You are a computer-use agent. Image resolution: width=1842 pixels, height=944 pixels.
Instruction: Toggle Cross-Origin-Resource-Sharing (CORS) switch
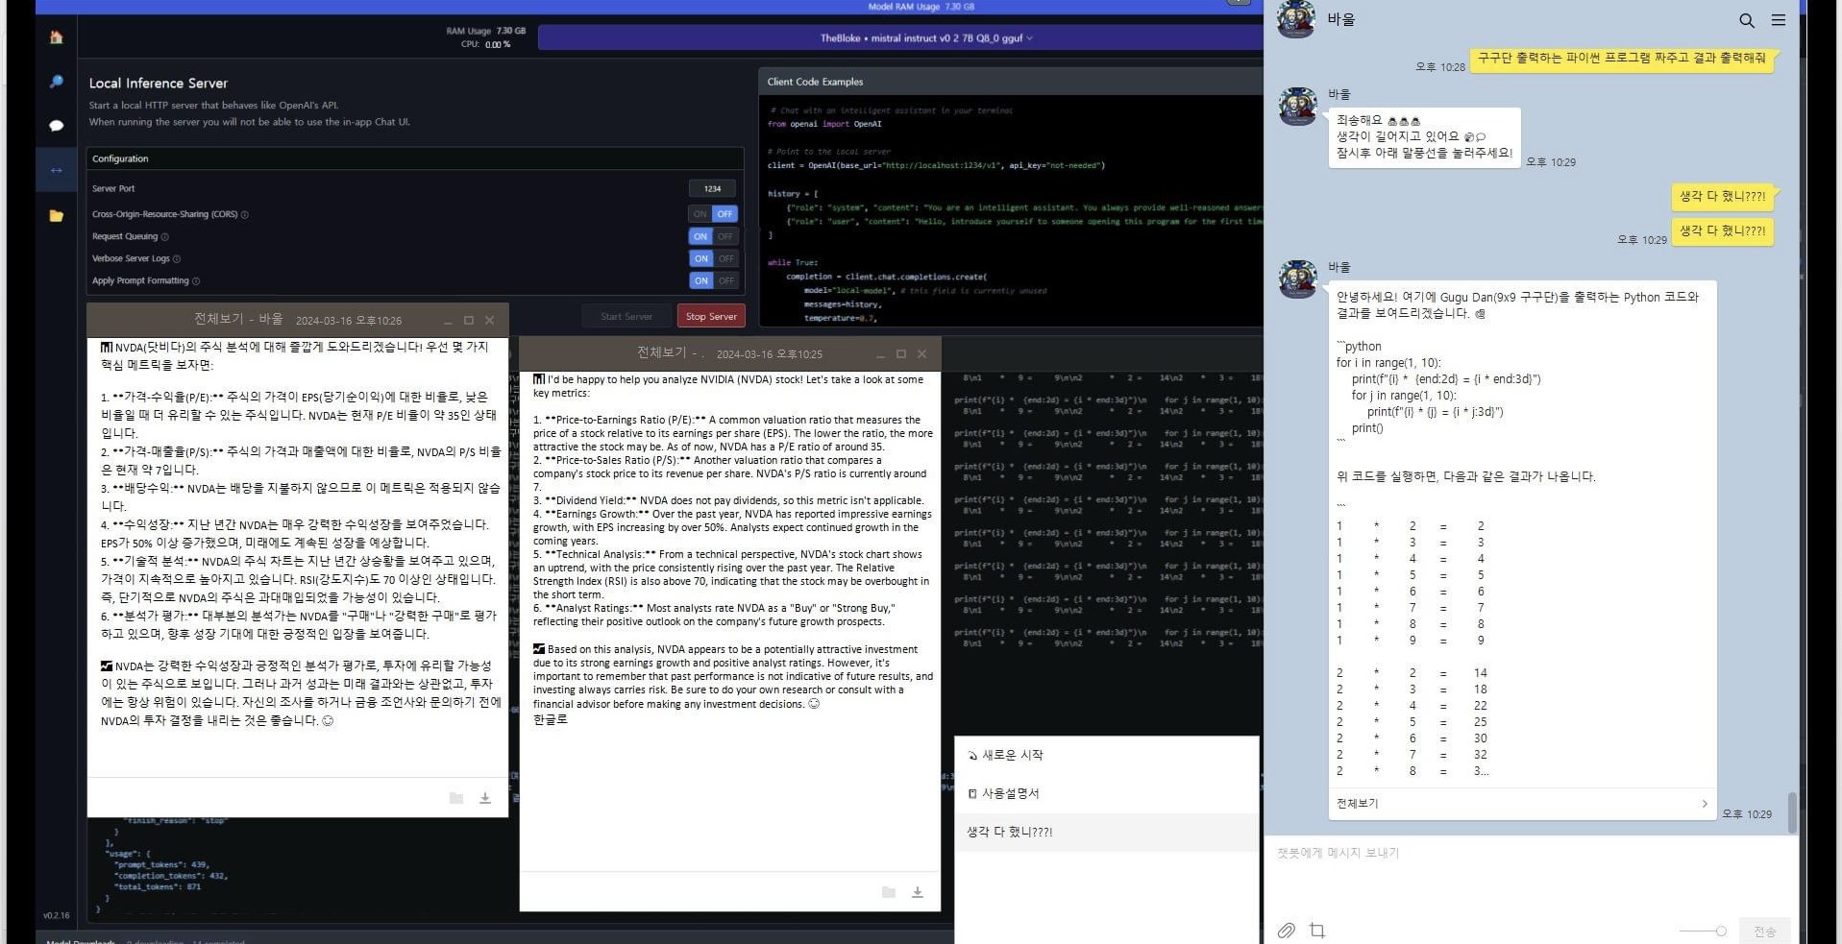[x=713, y=214]
